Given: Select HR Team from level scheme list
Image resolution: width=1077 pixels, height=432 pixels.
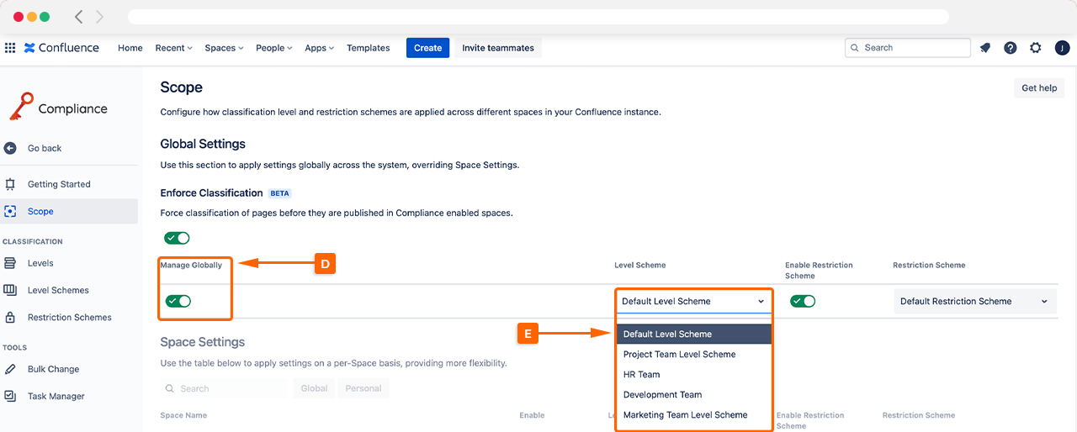Looking at the screenshot, I should tap(641, 375).
